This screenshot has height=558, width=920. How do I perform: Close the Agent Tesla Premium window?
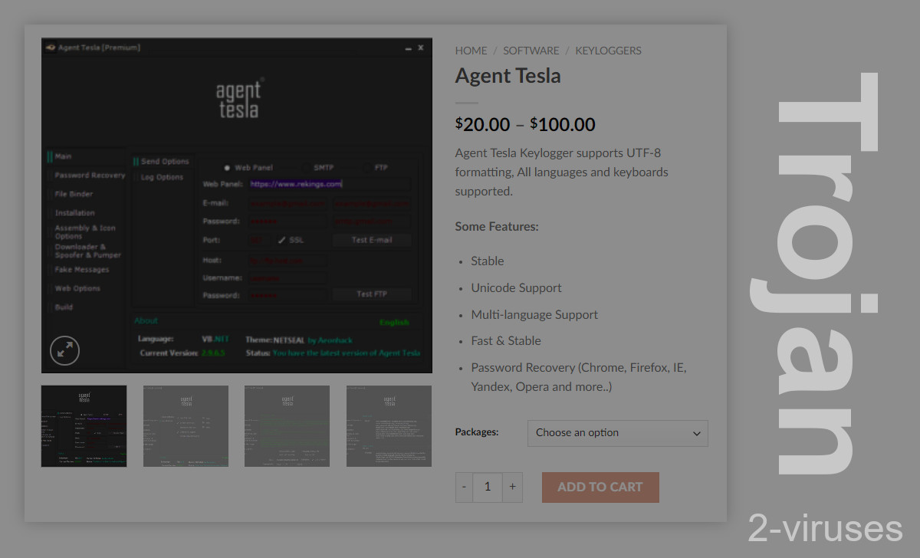tap(421, 48)
